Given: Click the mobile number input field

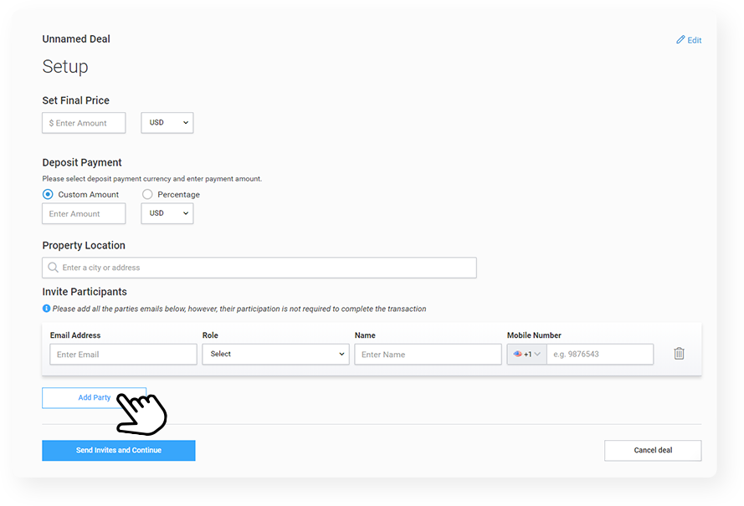Looking at the screenshot, I should (600, 355).
